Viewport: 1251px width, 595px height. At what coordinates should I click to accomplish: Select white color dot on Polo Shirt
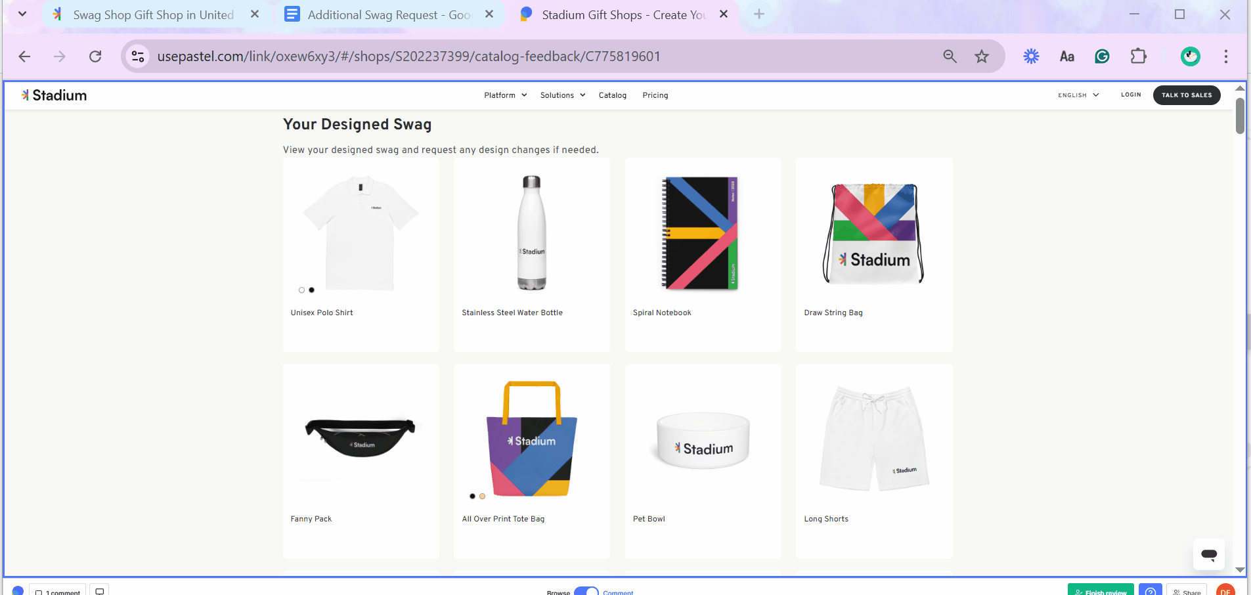[301, 290]
